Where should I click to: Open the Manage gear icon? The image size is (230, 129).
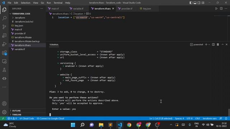[4, 112]
